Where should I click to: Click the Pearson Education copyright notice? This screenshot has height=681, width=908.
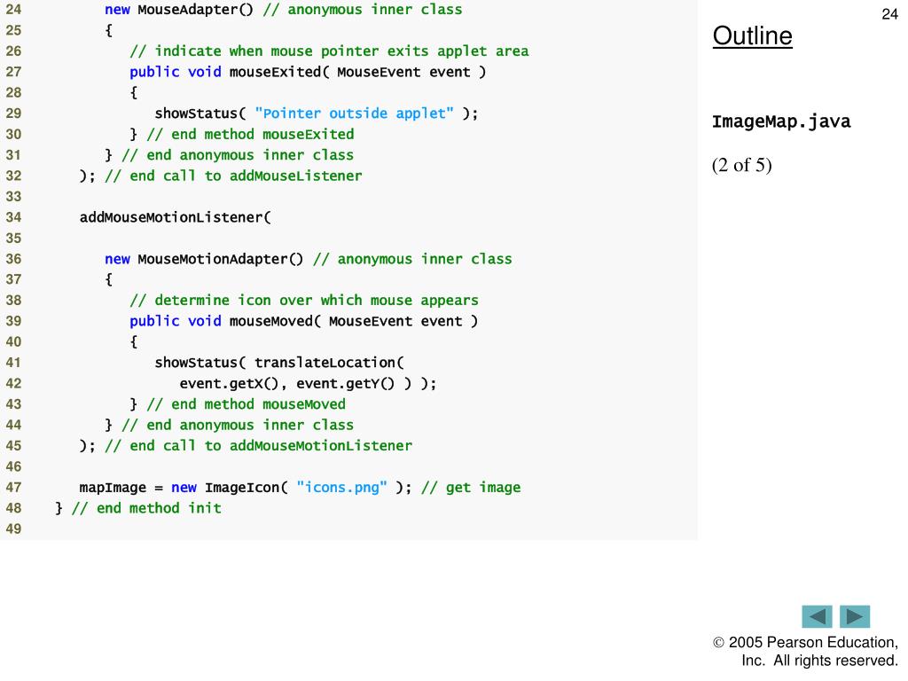tap(805, 651)
